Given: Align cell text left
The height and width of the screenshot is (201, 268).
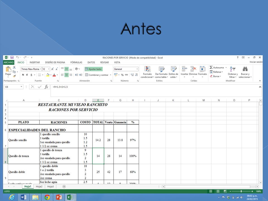Looking at the screenshot, I should tap(62, 75).
